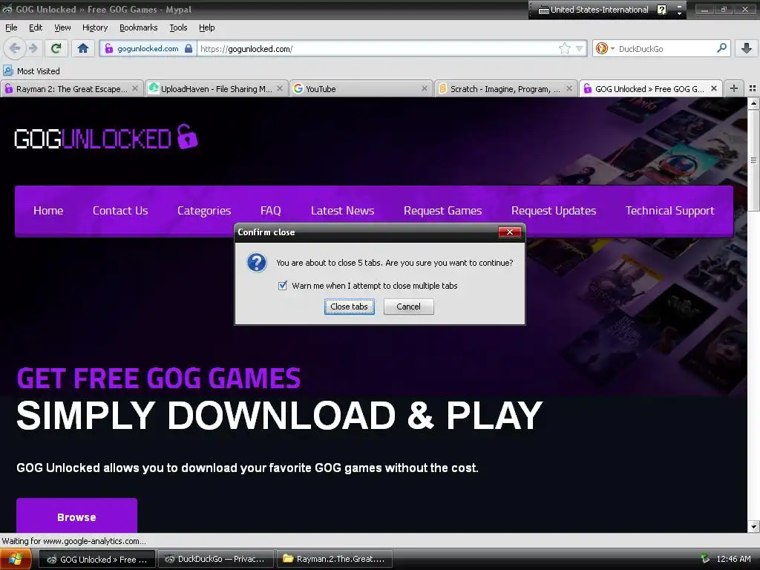Click the United States-International keyboard indicator
The height and width of the screenshot is (570, 760).
point(593,10)
